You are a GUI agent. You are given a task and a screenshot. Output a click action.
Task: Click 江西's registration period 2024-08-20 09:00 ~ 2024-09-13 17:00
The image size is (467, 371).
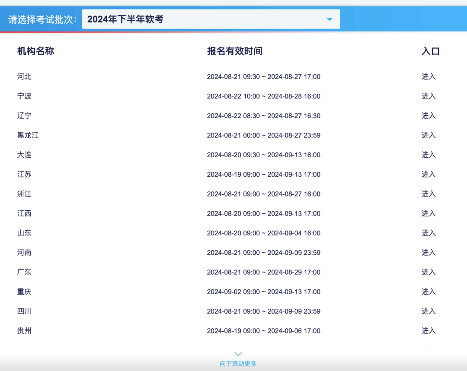tap(264, 214)
